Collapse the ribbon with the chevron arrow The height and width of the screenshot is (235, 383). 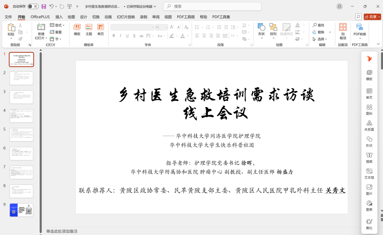pyautogui.click(x=378, y=44)
